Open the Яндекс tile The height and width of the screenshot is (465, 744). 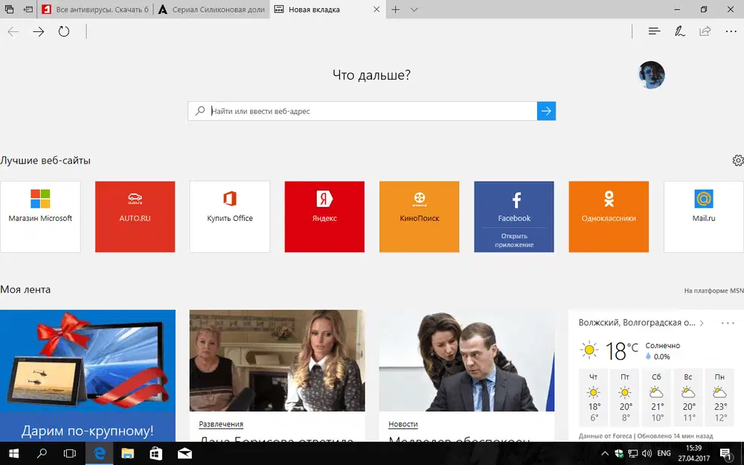[324, 217]
